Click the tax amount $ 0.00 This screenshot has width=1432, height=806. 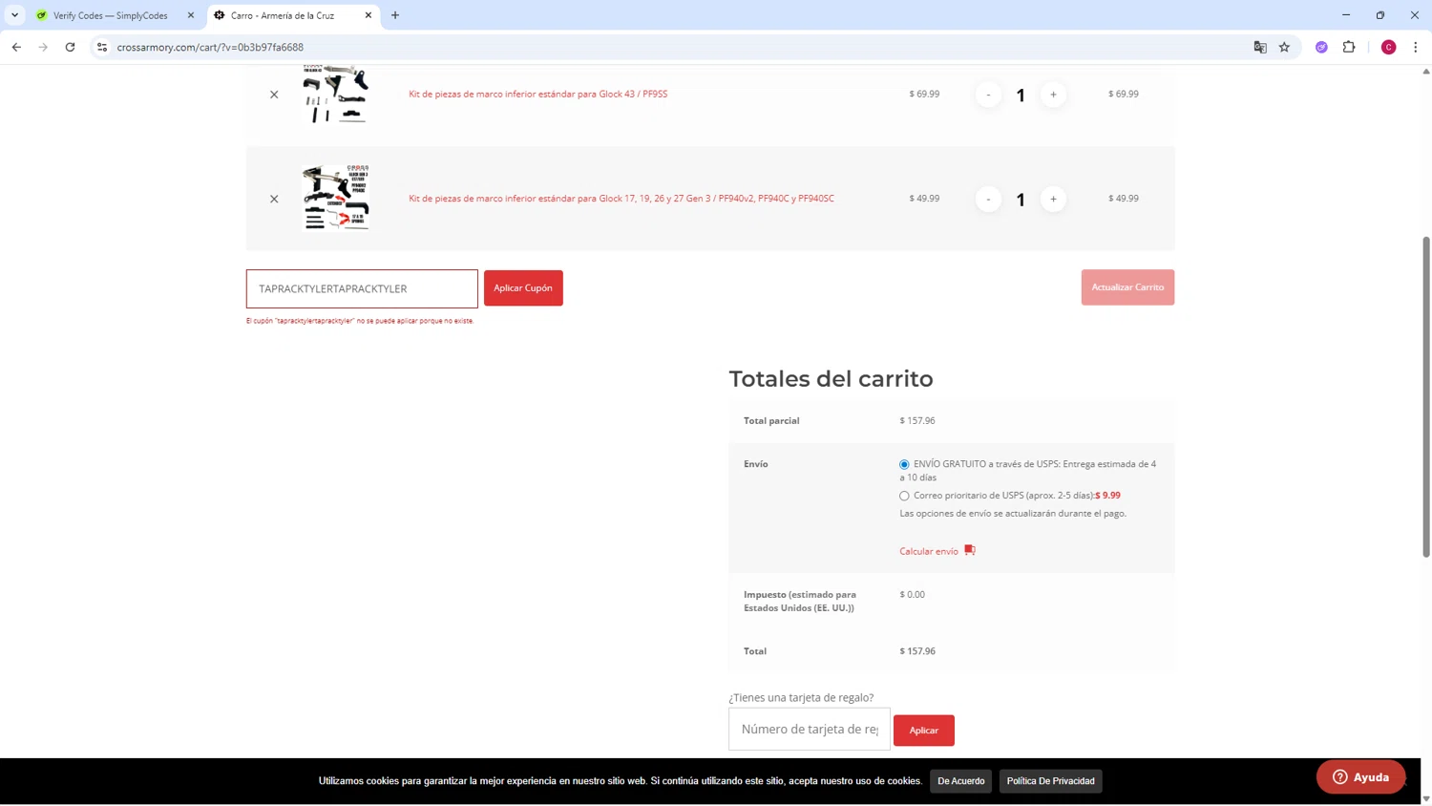click(x=912, y=595)
